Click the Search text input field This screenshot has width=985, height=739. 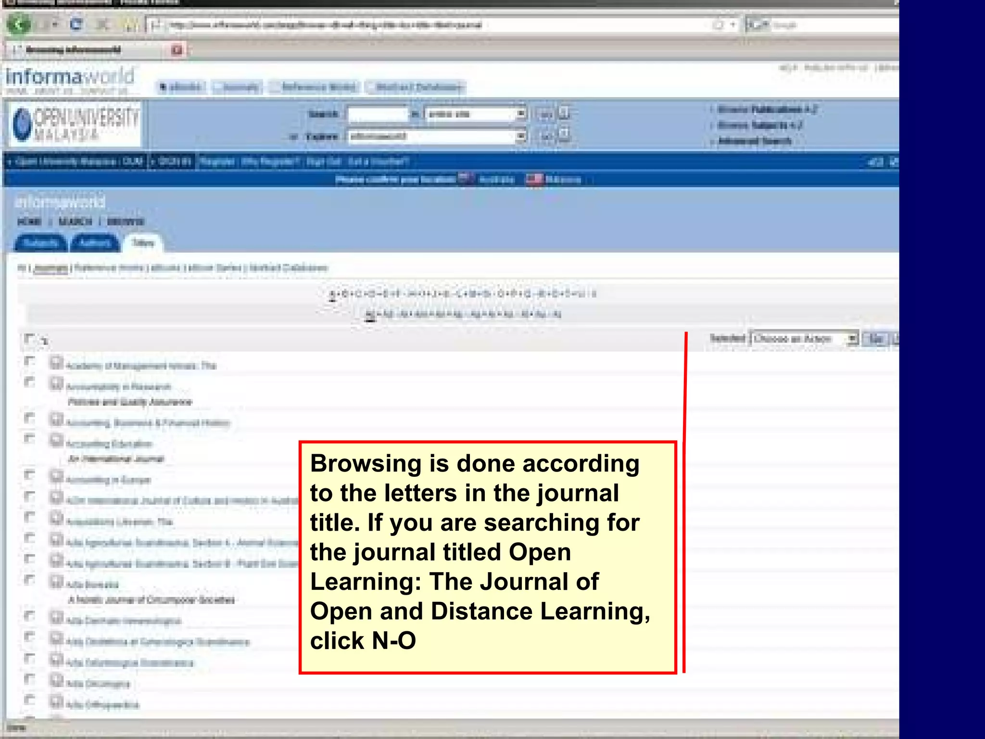click(378, 114)
